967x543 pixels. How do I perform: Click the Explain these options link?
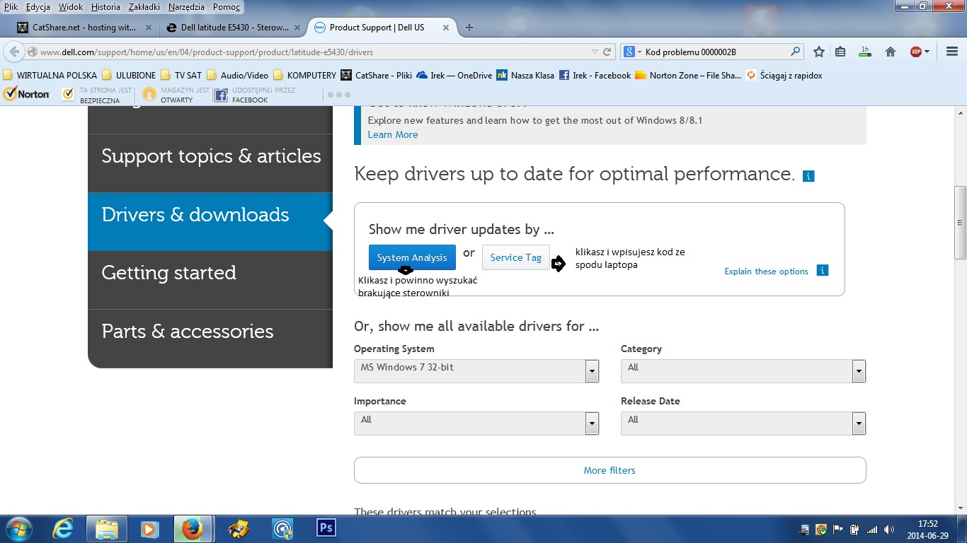[x=766, y=271]
